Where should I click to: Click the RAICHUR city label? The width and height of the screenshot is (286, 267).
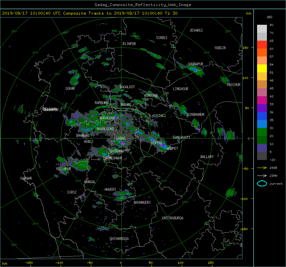[234, 85]
